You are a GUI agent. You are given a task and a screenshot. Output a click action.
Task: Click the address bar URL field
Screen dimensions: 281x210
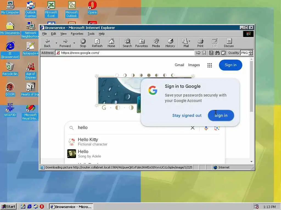point(125,53)
